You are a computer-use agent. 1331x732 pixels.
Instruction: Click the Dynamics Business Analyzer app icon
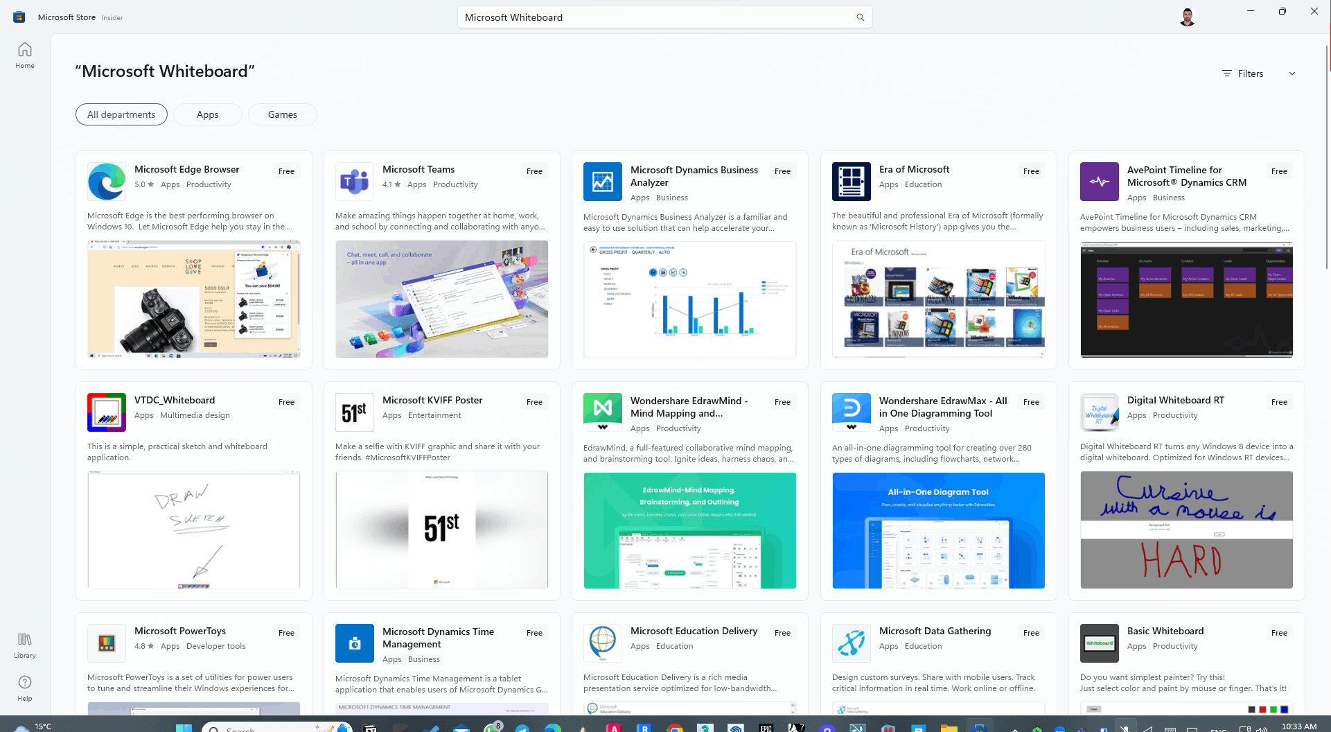coord(603,182)
